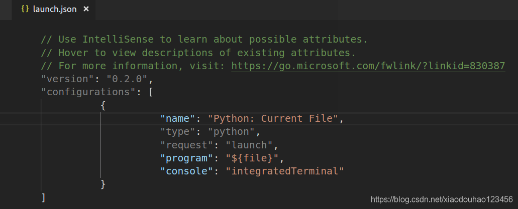Screen dimensions: 518x209
Task: Click the opening square bracket after "configurations"
Action: click(x=151, y=92)
